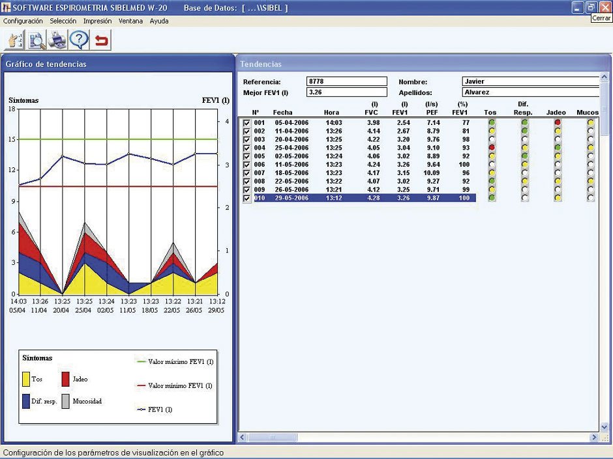
Task: Uncheck the checkbox for test 001
Action: pos(246,122)
